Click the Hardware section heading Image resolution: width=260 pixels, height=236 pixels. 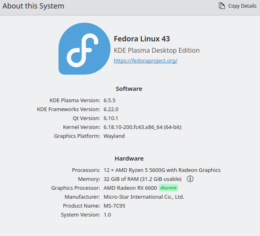tap(129, 159)
